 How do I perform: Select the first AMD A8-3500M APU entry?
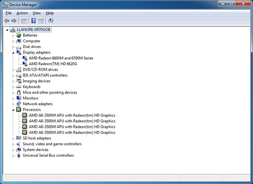tap(72, 115)
